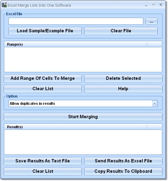Add Range Of Cells To Merge

click(x=43, y=78)
